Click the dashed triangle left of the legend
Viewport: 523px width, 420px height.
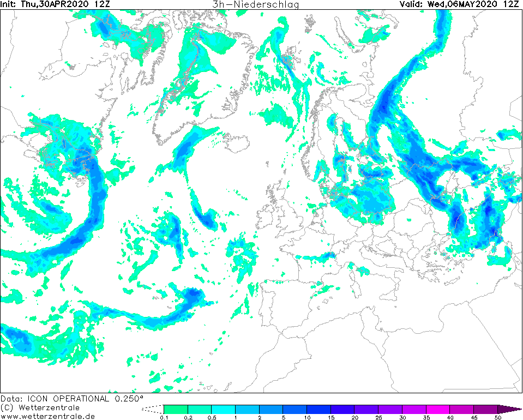pos(153,409)
